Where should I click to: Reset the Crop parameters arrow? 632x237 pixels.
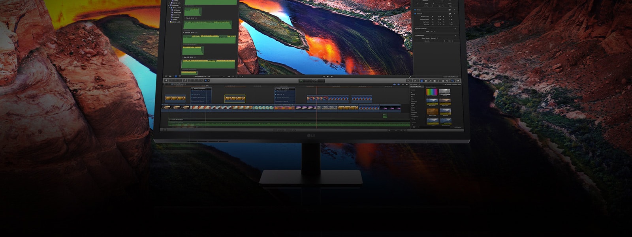[454, 10]
